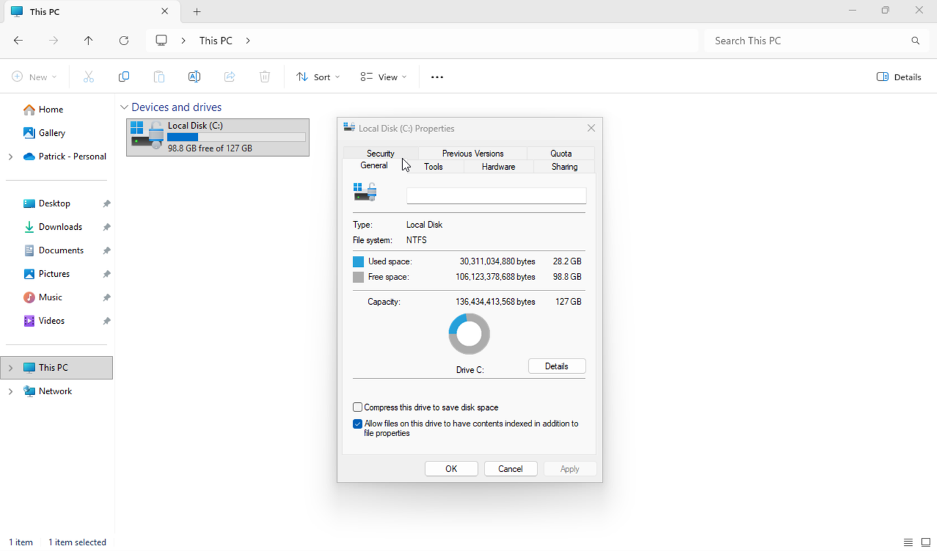
Task: Click pin icon beside Videos
Action: [x=106, y=321]
